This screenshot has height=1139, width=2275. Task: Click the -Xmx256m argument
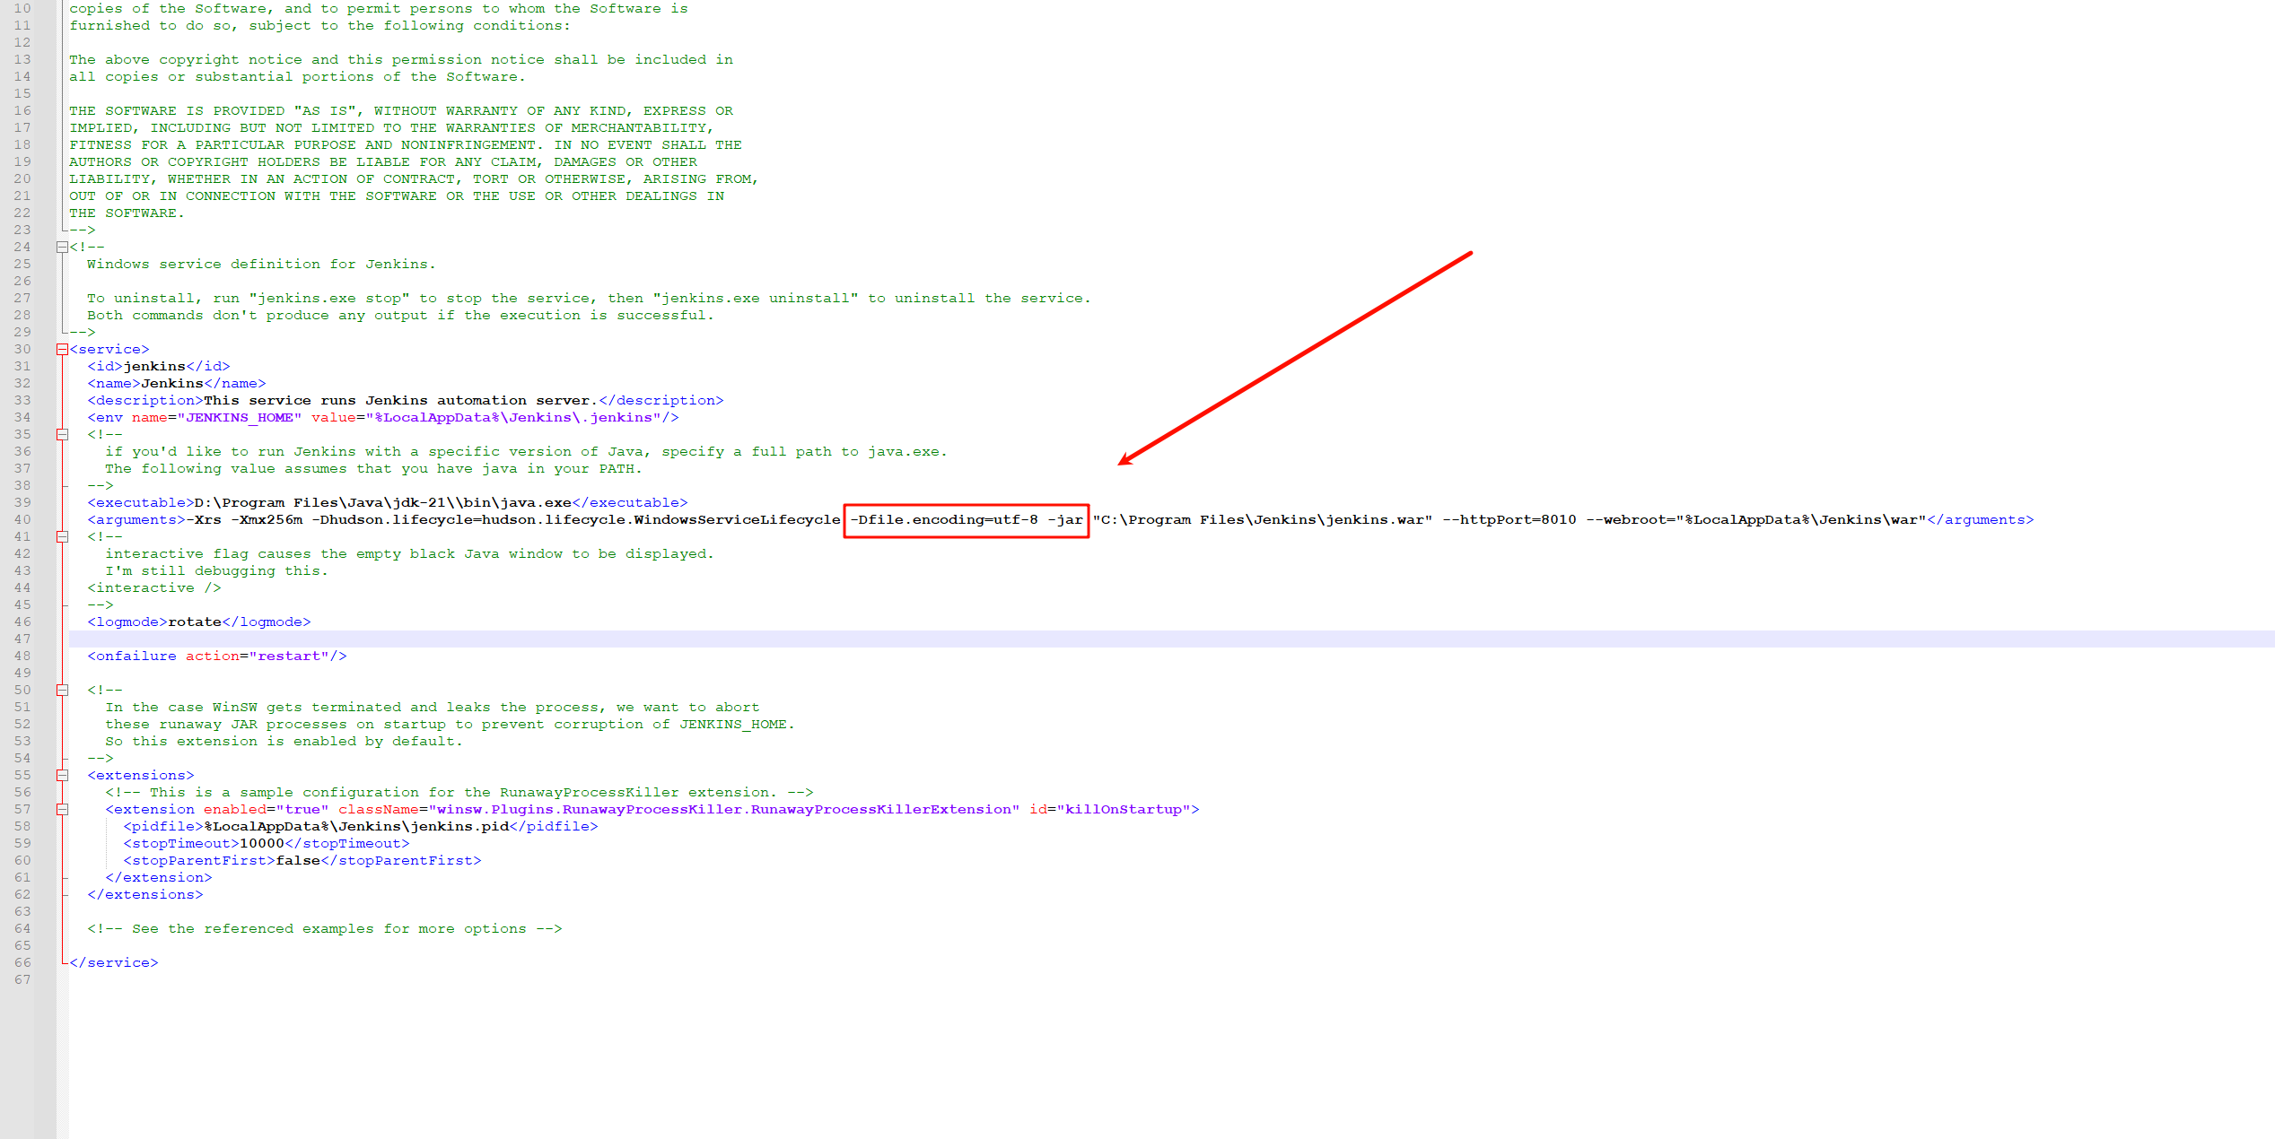click(x=267, y=520)
